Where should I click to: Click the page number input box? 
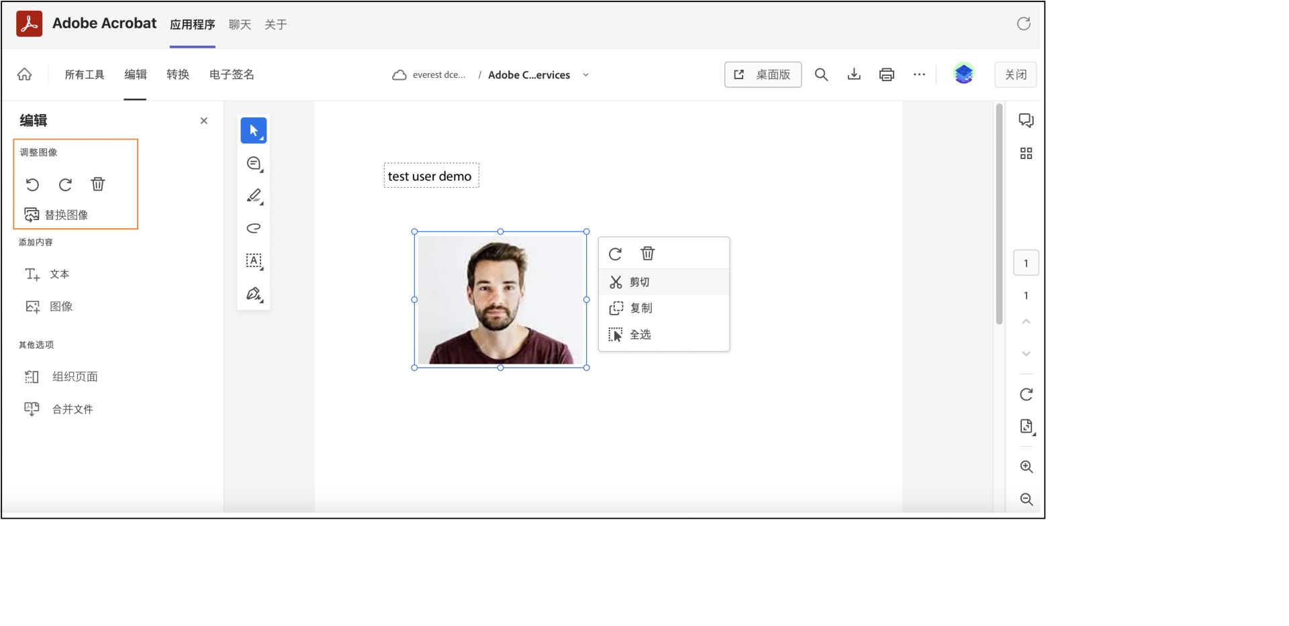(x=1026, y=263)
